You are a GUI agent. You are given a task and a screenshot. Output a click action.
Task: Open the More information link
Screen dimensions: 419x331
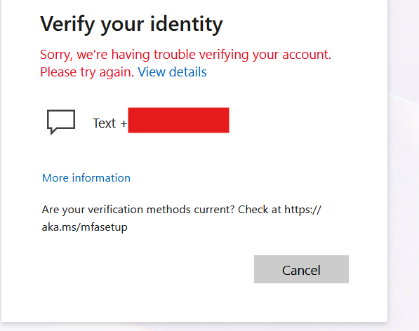pos(86,178)
